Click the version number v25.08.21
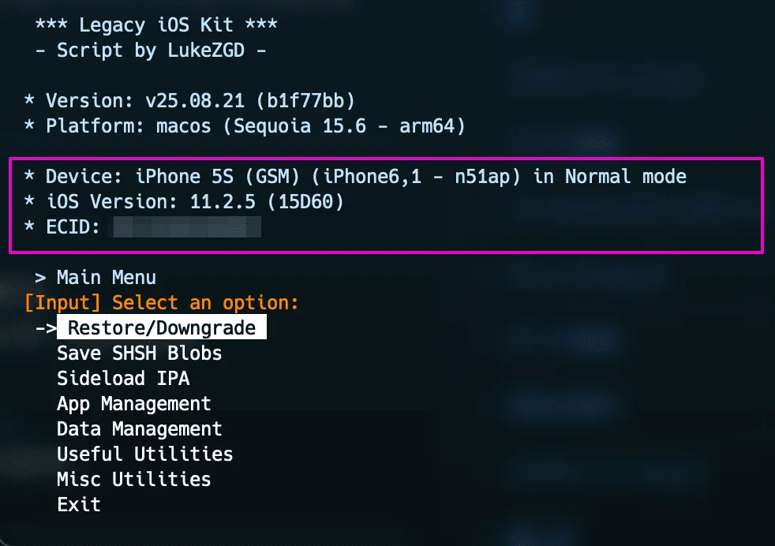Image resolution: width=775 pixels, height=546 pixels. pyautogui.click(x=195, y=101)
